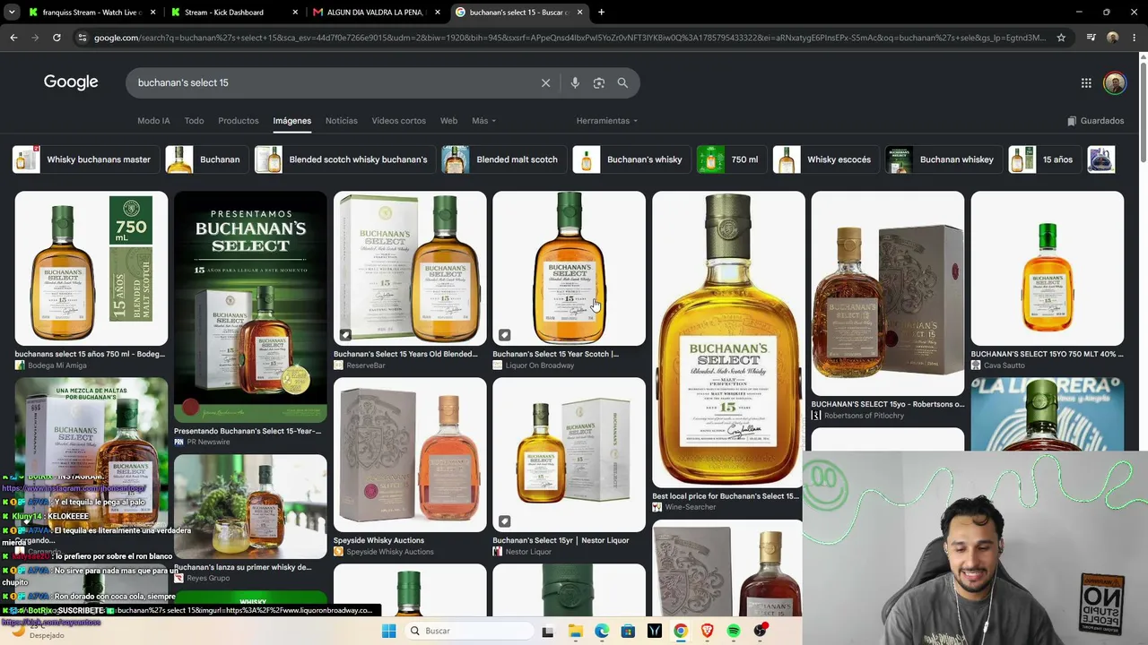Expand the Herramientas tools dropdown
The image size is (1148, 645).
point(607,121)
